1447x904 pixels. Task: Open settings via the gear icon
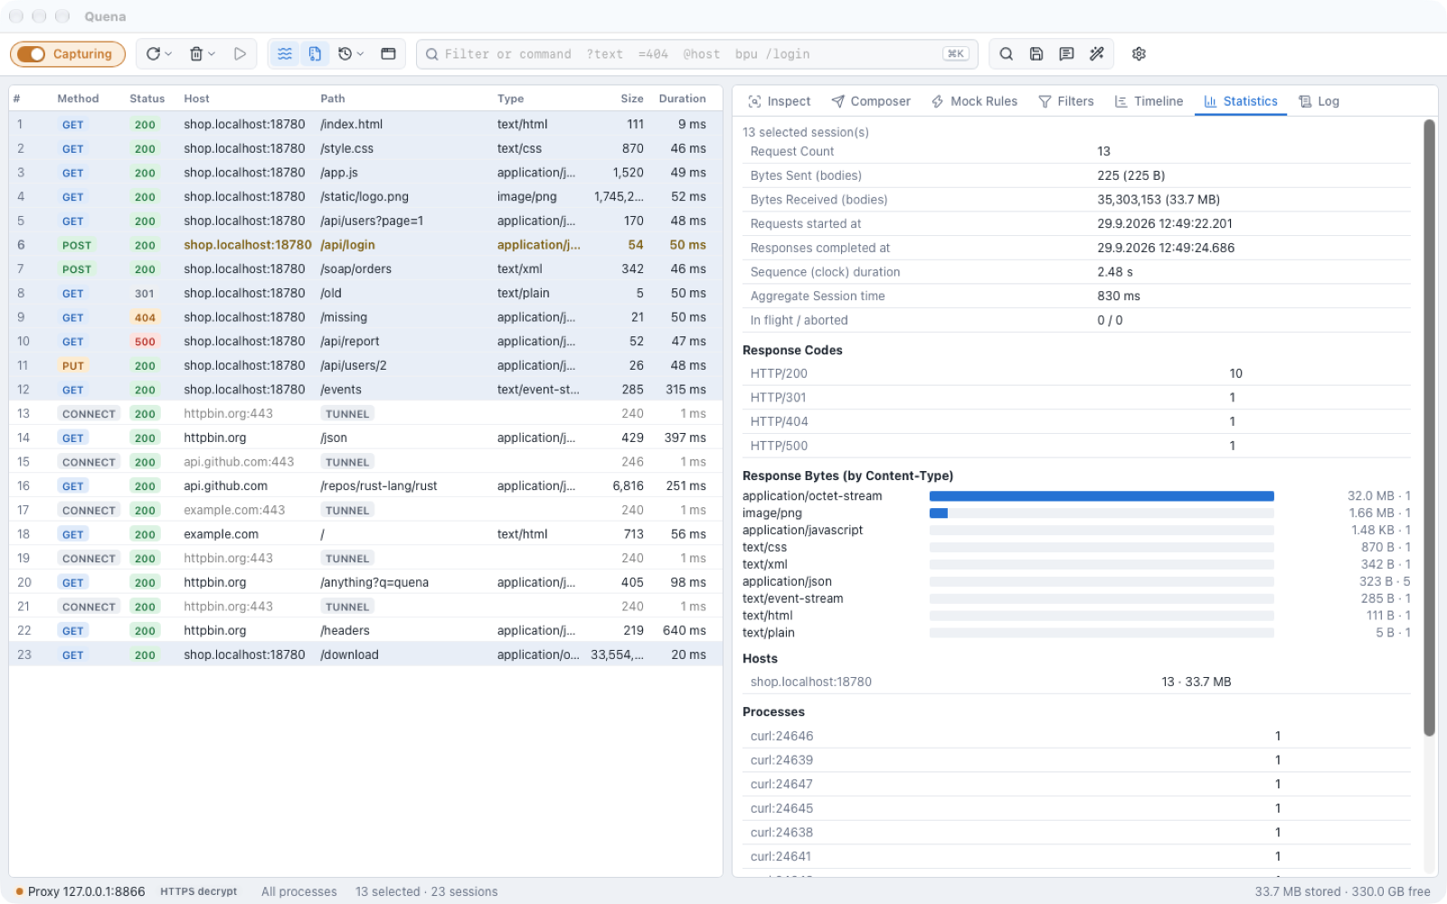click(x=1139, y=54)
